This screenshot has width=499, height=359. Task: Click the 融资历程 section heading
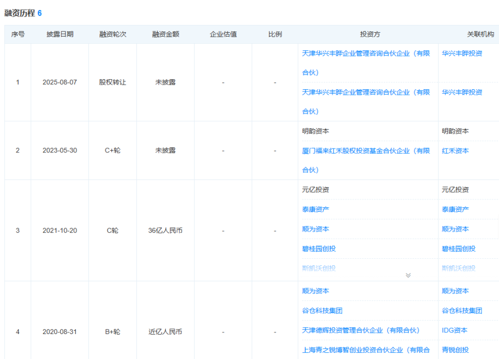19,13
